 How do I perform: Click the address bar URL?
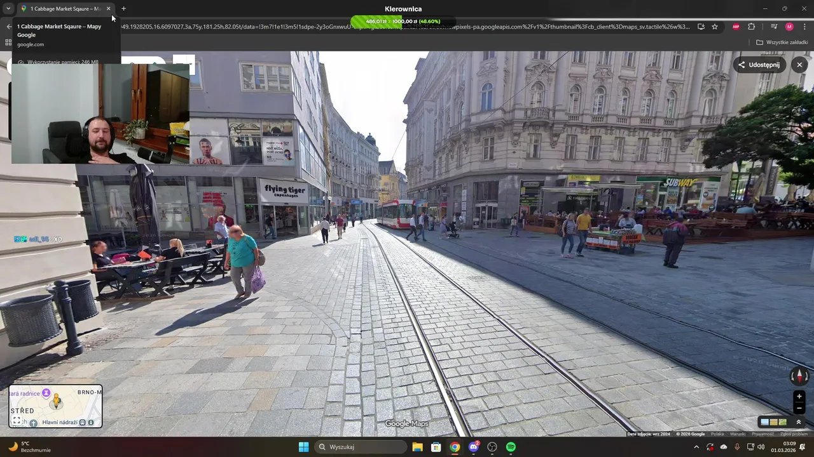point(404,27)
